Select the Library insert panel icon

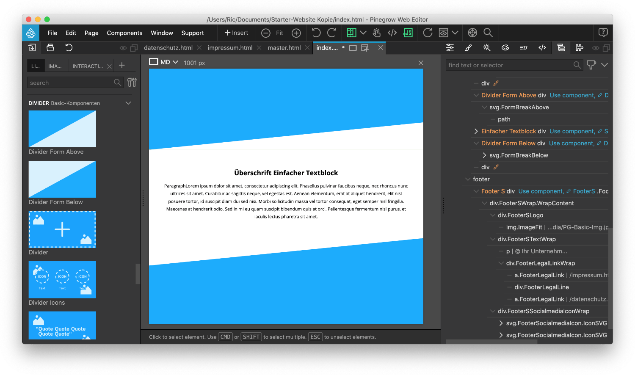click(32, 47)
